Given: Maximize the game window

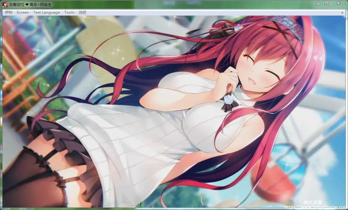Looking at the screenshot, I should (x=326, y=3).
